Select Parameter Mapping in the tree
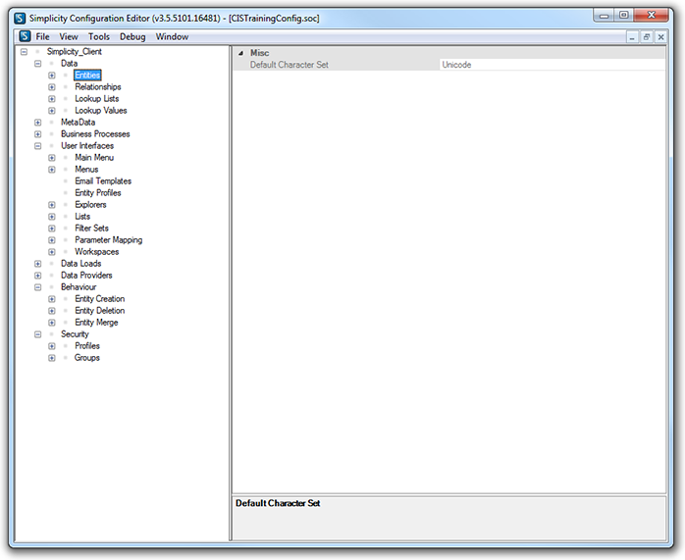This screenshot has width=685, height=560. pos(109,240)
